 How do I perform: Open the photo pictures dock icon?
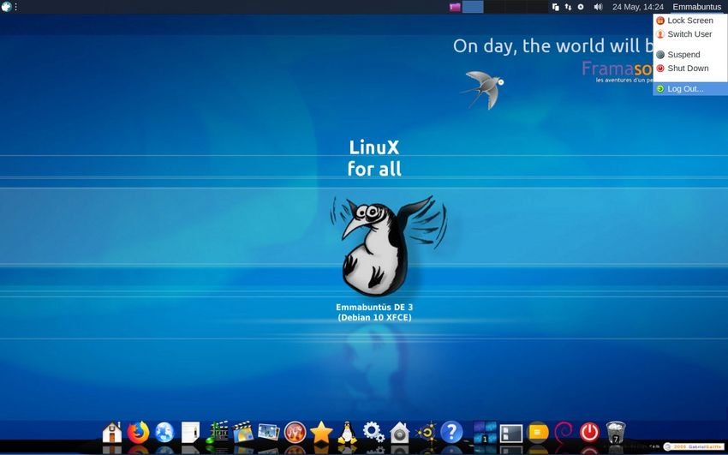click(269, 432)
